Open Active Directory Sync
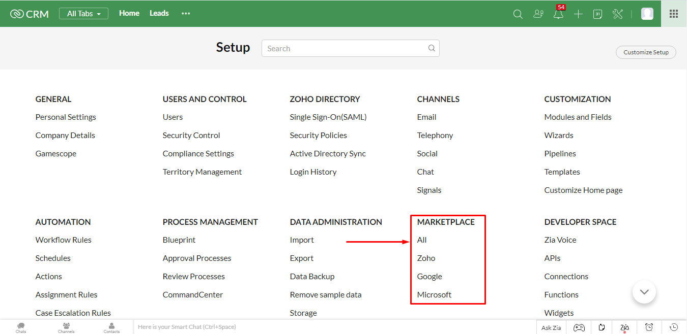687x334 pixels. 328,154
